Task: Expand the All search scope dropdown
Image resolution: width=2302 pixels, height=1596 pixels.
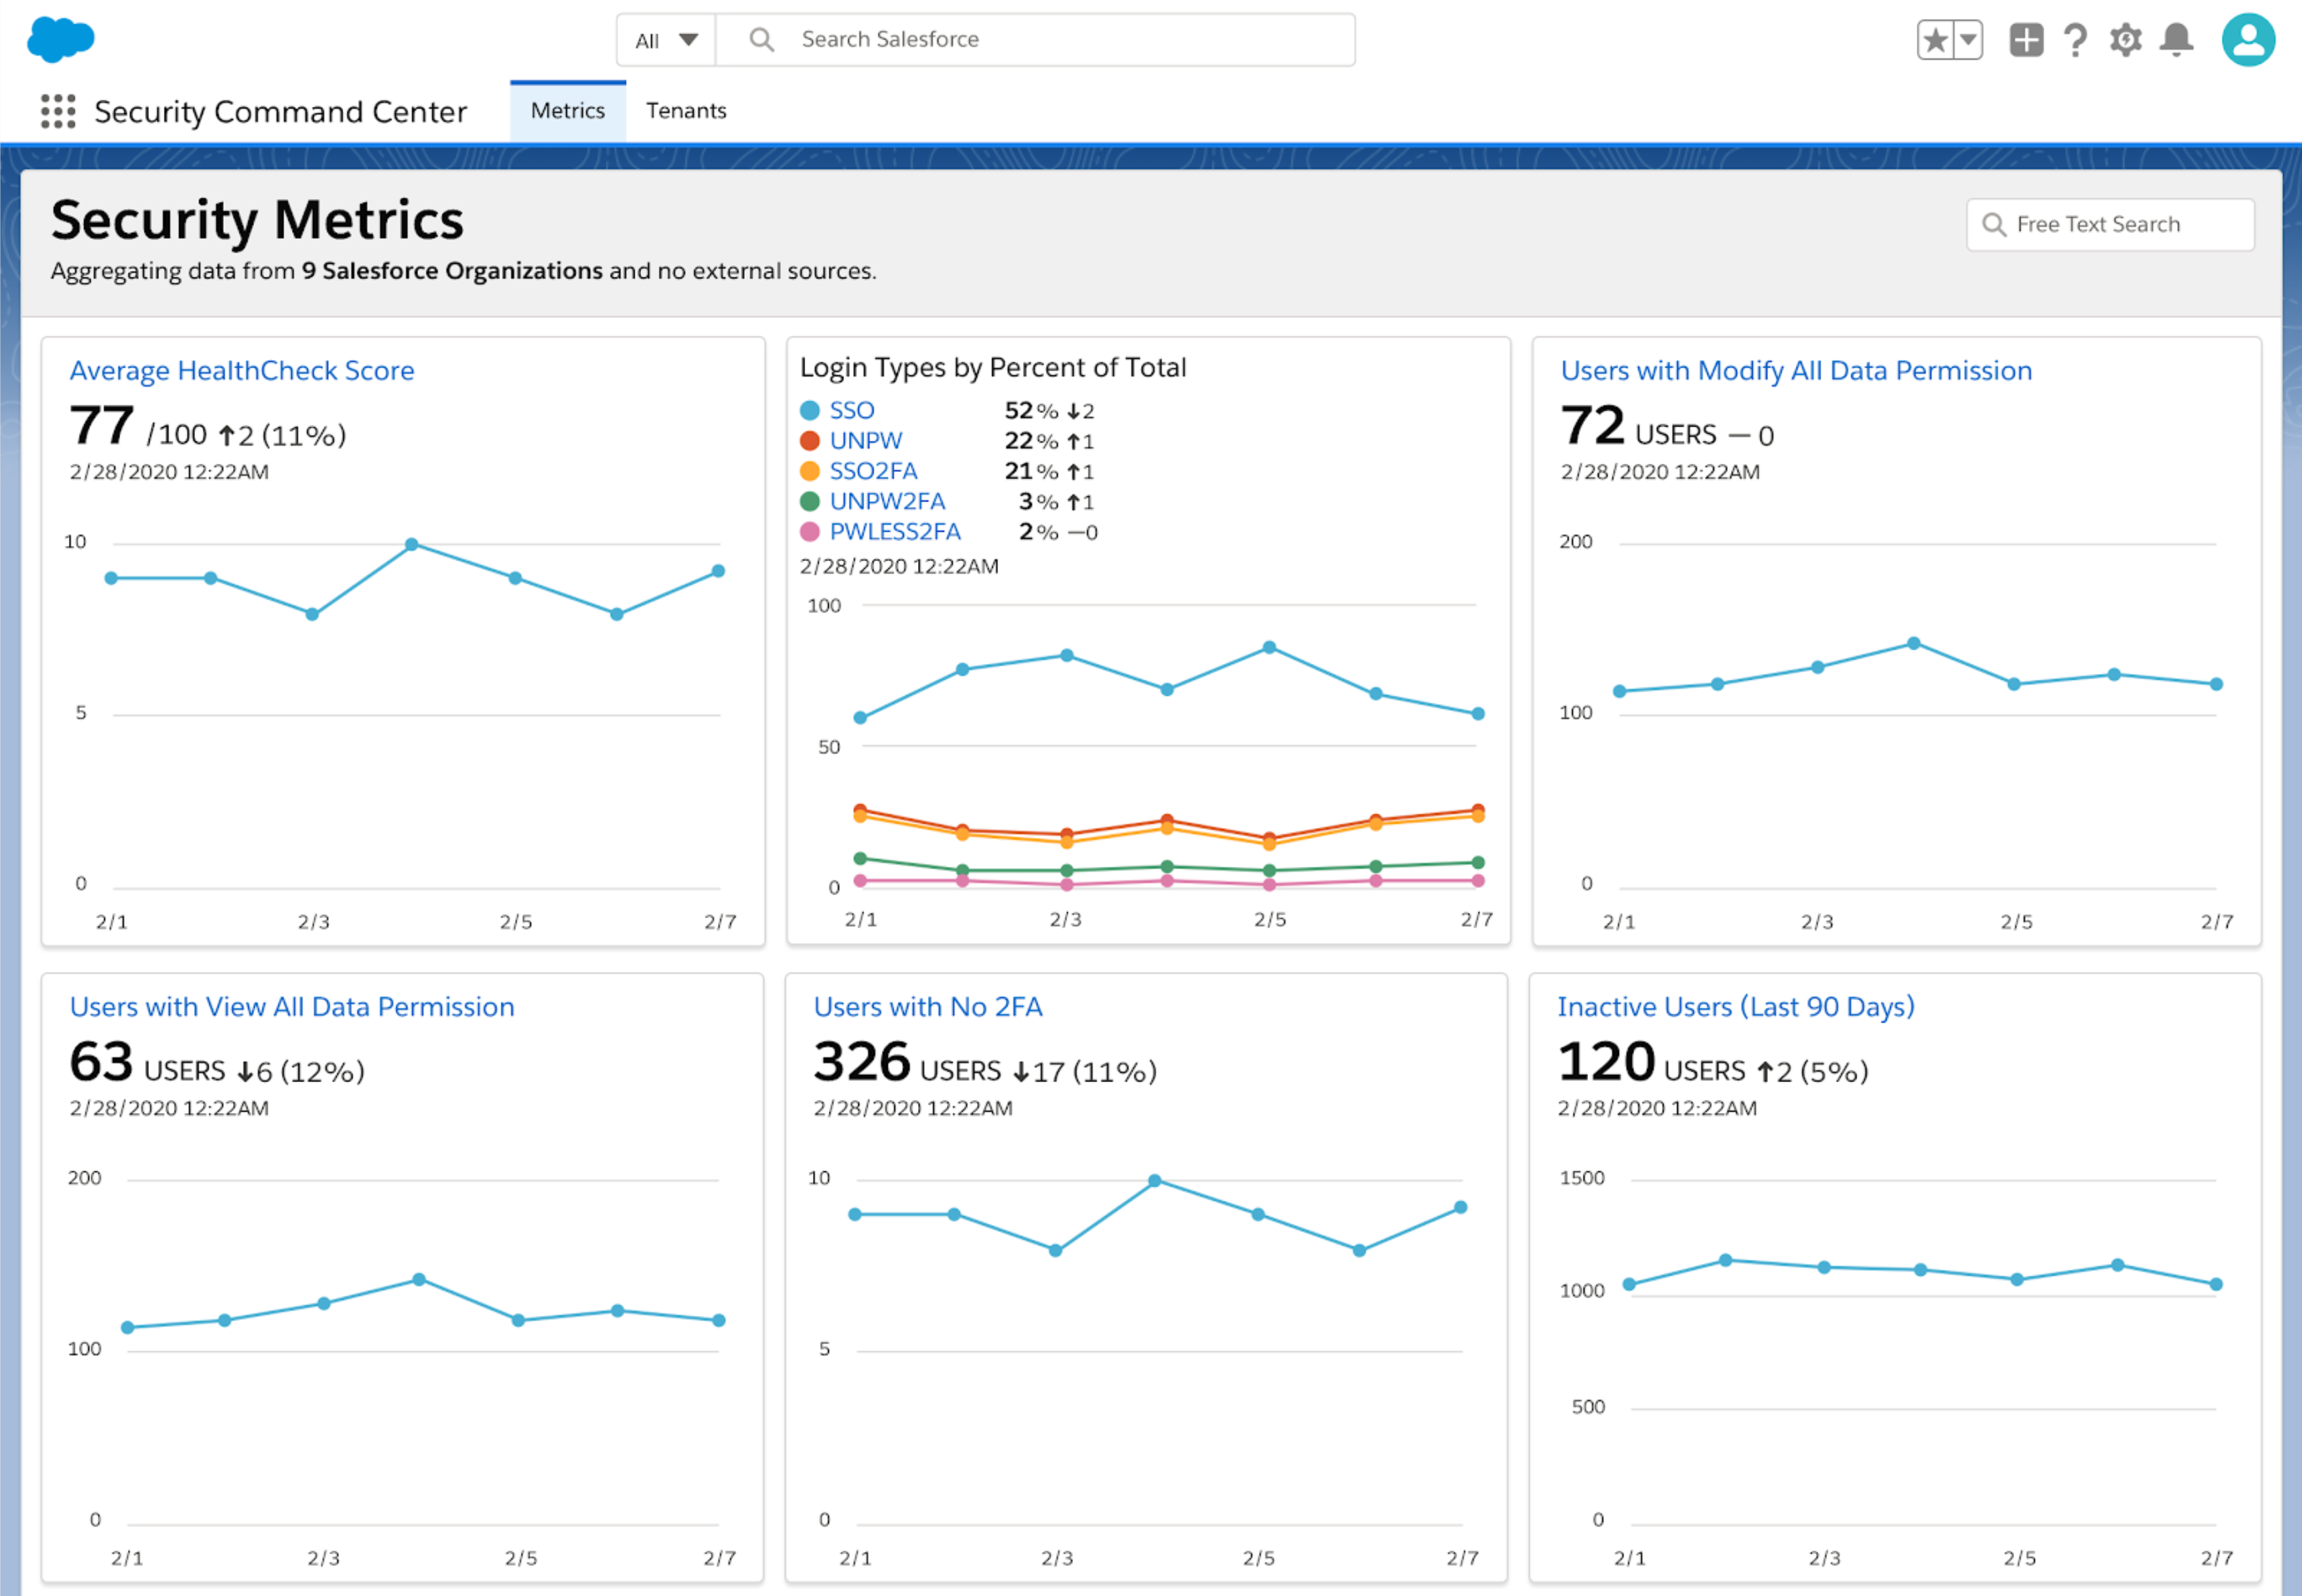Action: coord(666,40)
